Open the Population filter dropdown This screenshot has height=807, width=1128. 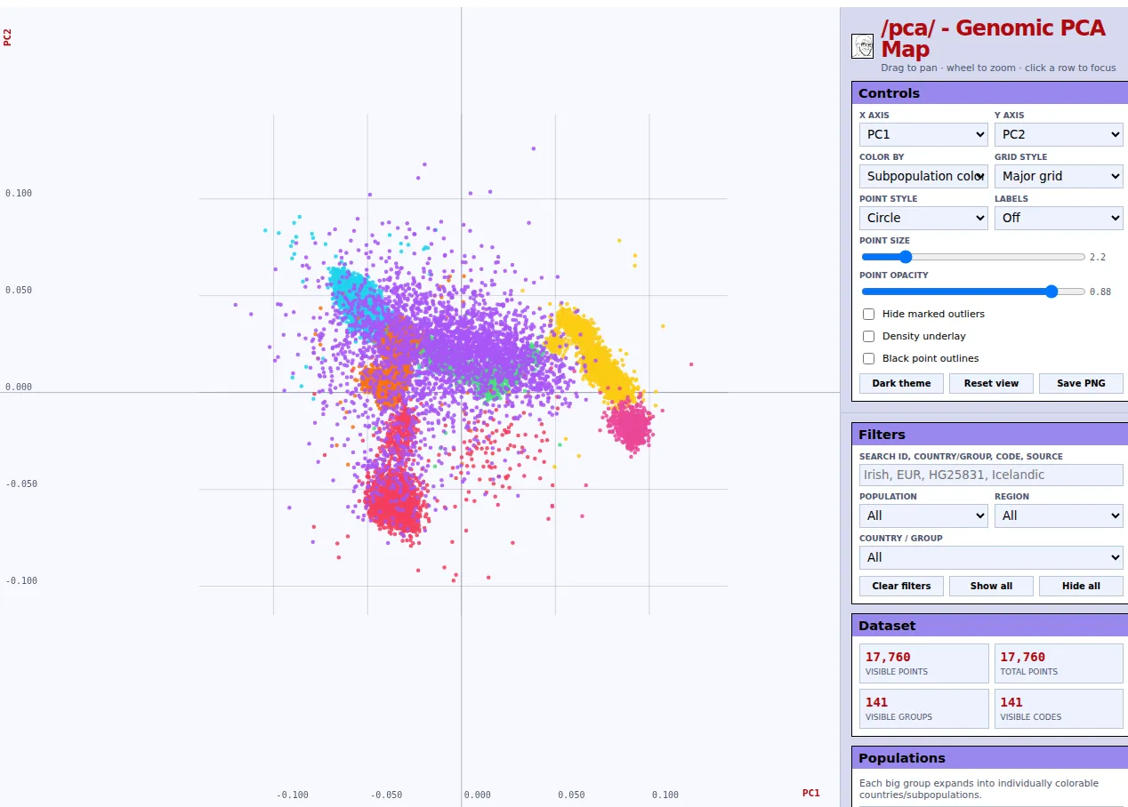coord(923,515)
